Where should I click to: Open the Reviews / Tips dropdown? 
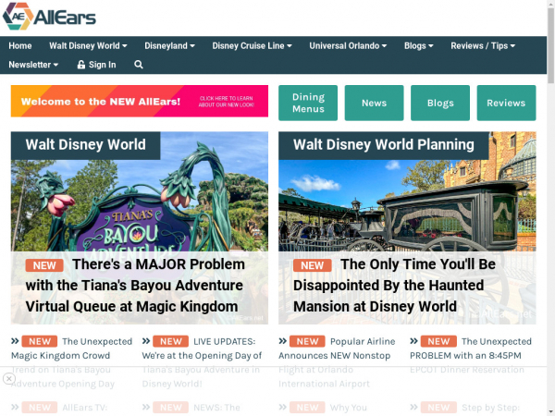pos(483,45)
